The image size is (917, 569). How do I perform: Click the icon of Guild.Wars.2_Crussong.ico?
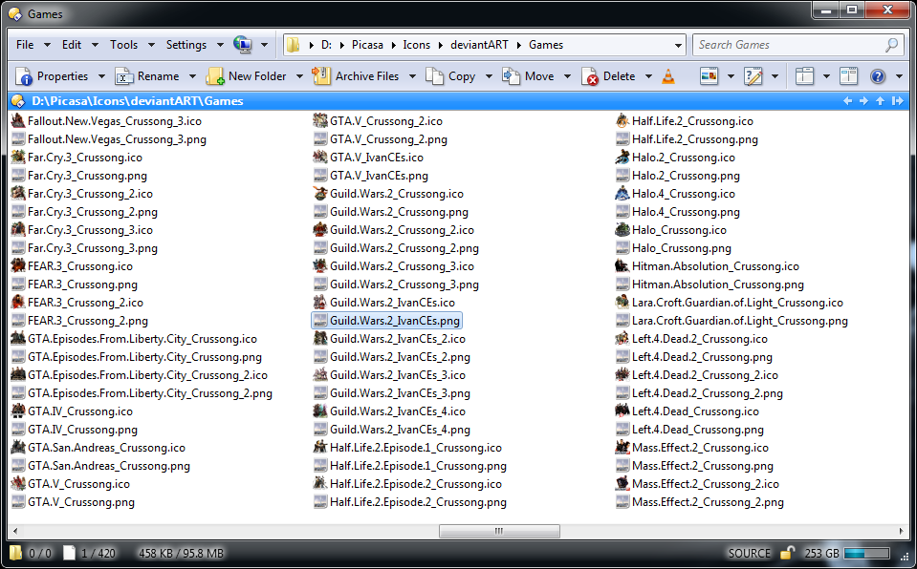pos(320,194)
